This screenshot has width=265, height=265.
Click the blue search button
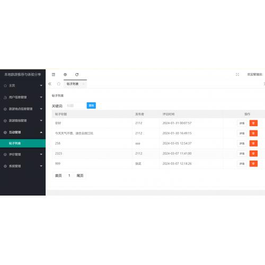pyautogui.click(x=91, y=105)
